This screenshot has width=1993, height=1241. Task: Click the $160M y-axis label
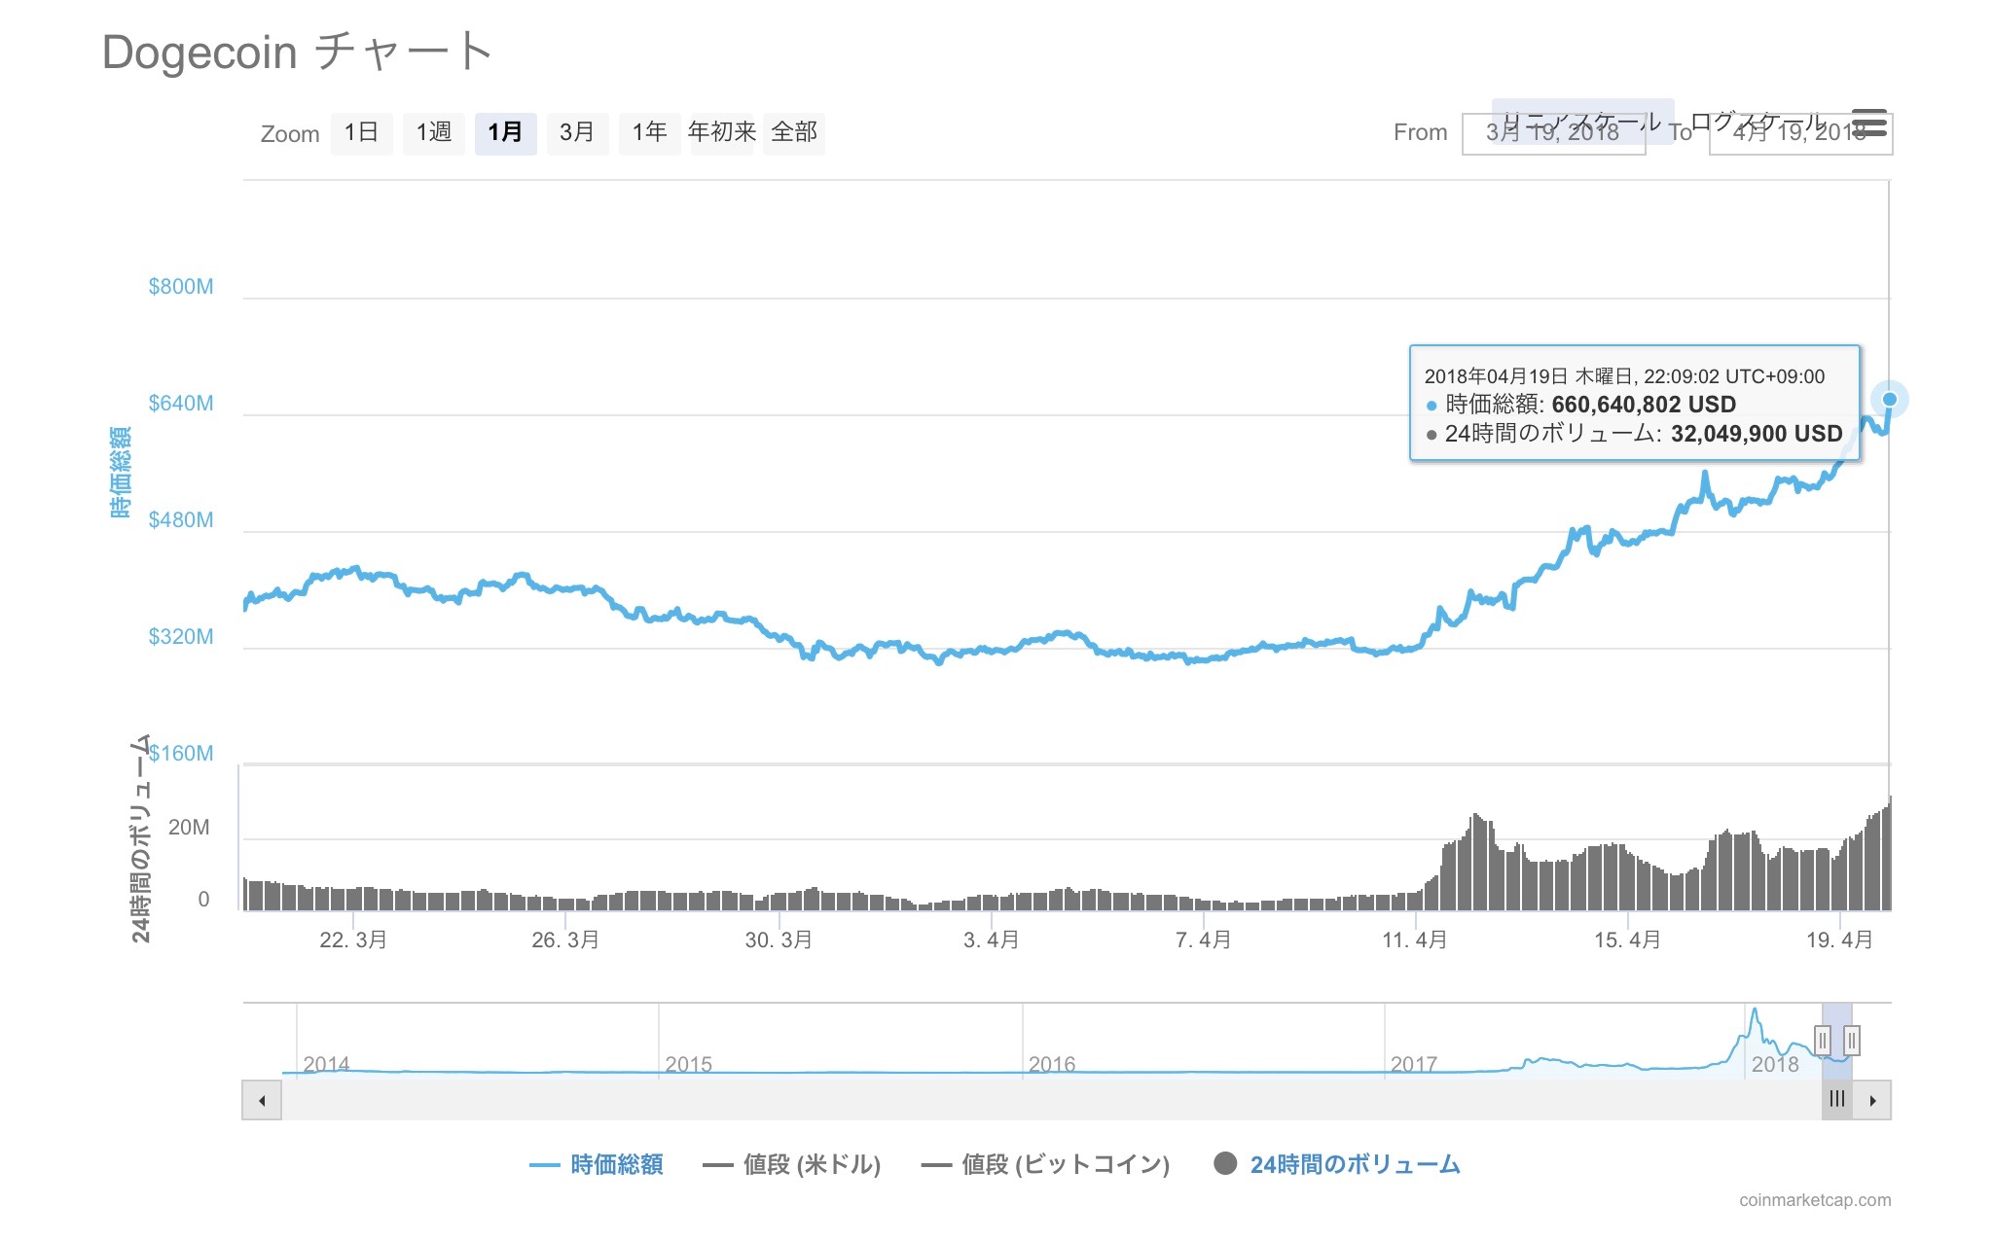point(181,753)
